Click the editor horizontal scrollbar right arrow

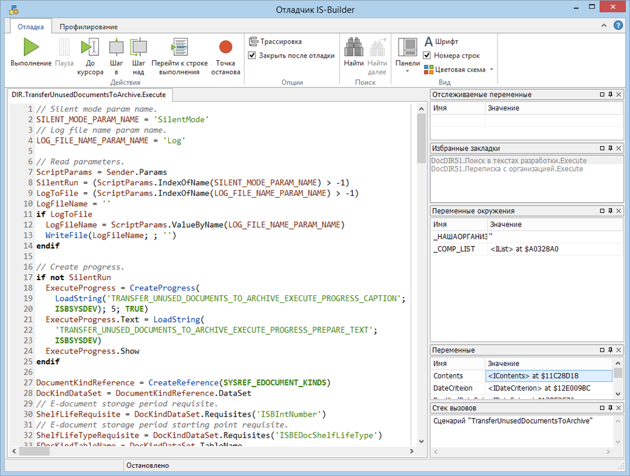411,451
